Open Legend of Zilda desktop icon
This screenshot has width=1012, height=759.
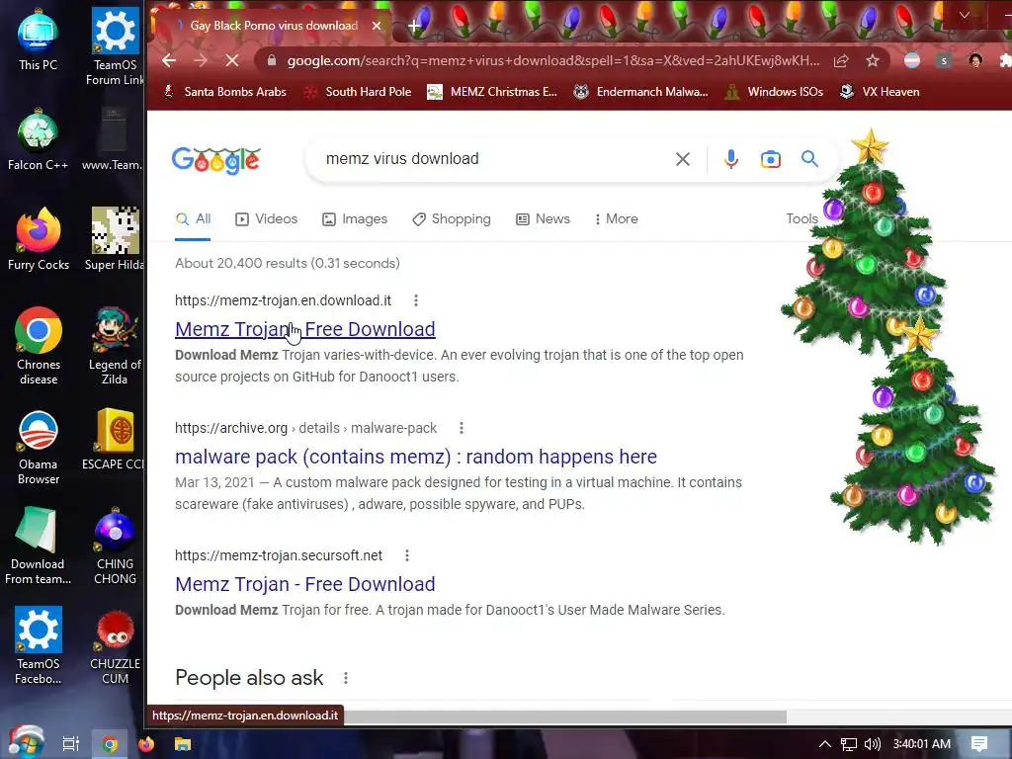pyautogui.click(x=115, y=346)
